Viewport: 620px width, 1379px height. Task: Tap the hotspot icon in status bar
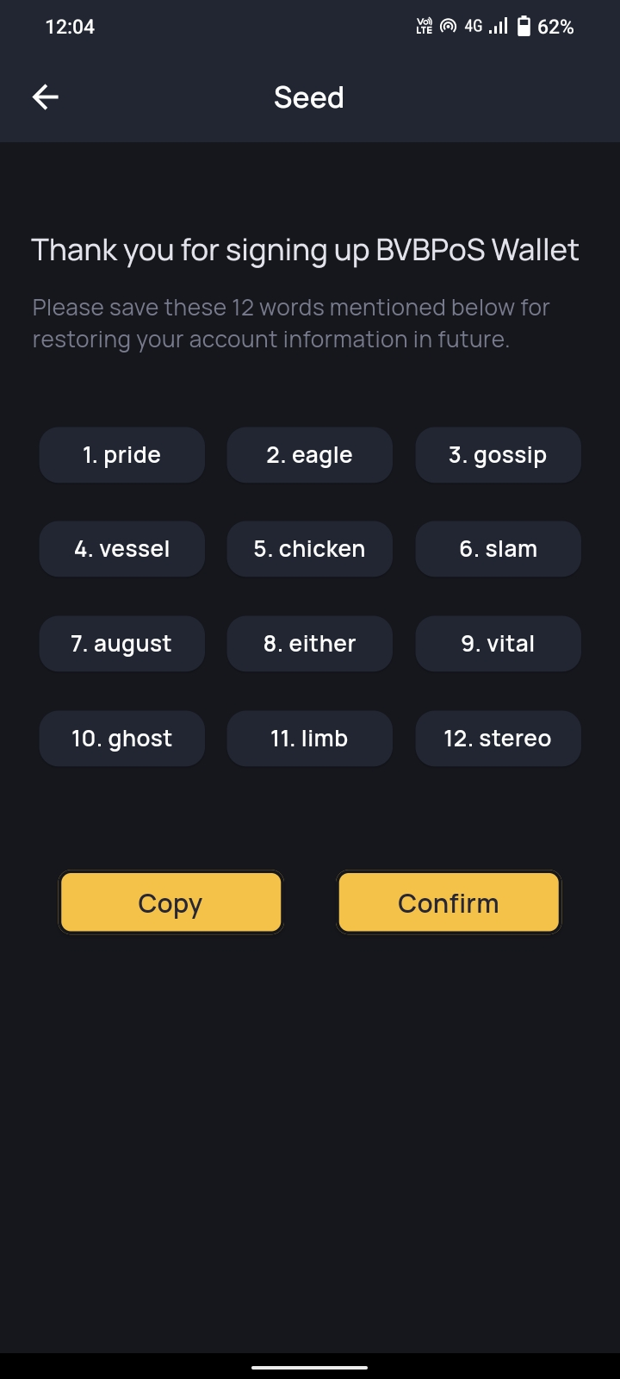pos(448,27)
